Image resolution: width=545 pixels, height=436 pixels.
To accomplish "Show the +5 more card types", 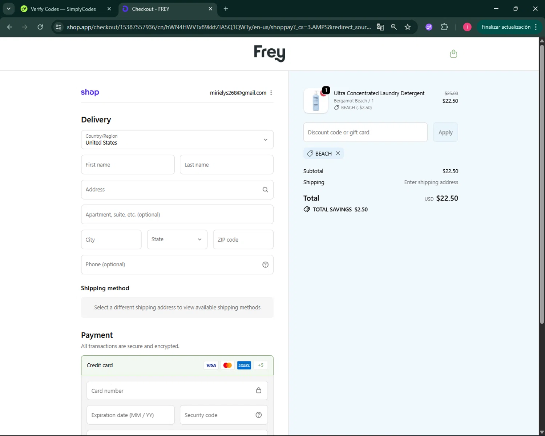I will 261,365.
